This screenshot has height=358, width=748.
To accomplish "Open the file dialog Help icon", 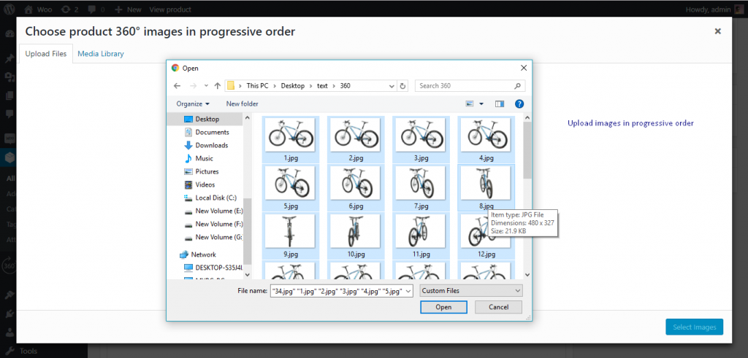I will click(519, 104).
